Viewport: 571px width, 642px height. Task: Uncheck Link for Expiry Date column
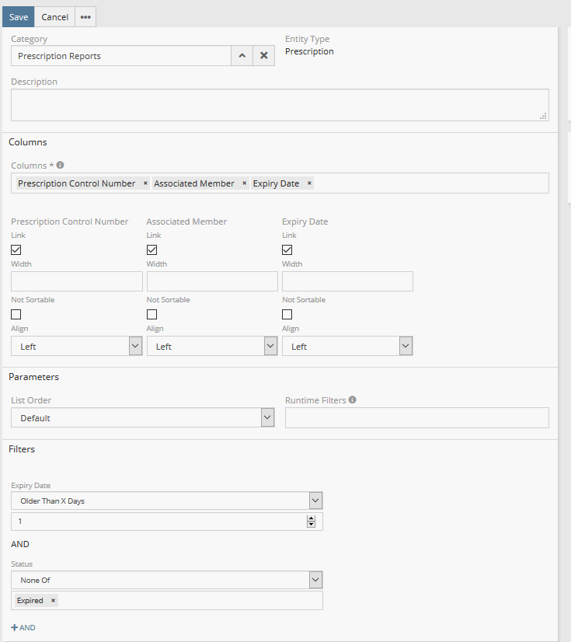(287, 250)
